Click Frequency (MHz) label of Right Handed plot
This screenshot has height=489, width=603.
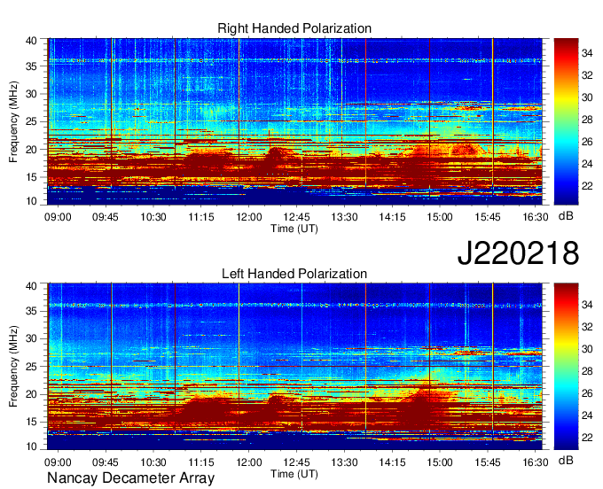13,121
